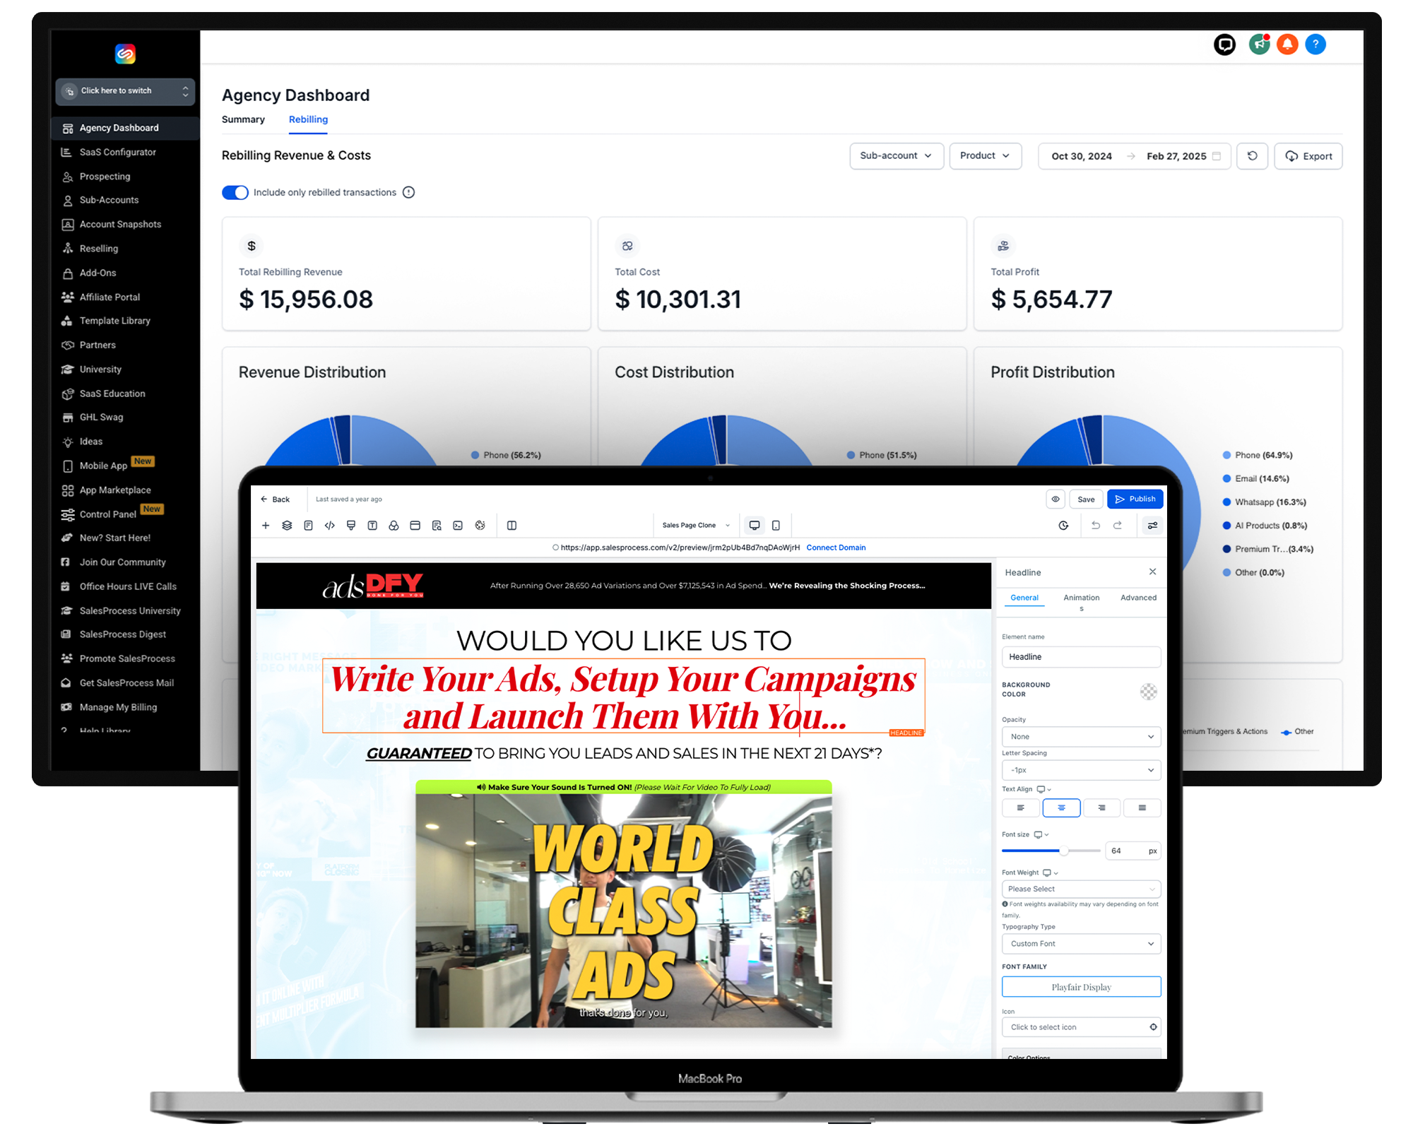Open the Animations tab in Headline panel
The width and height of the screenshot is (1413, 1136).
1081,601
